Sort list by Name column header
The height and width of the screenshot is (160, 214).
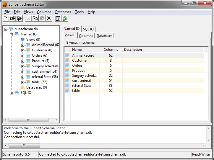click(84, 50)
